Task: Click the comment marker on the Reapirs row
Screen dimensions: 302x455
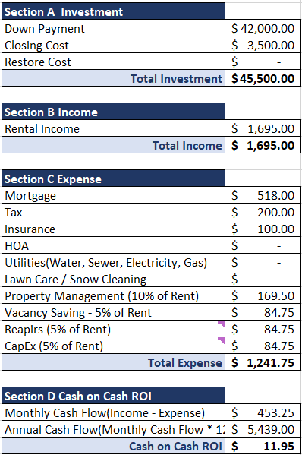Action: click(x=222, y=324)
